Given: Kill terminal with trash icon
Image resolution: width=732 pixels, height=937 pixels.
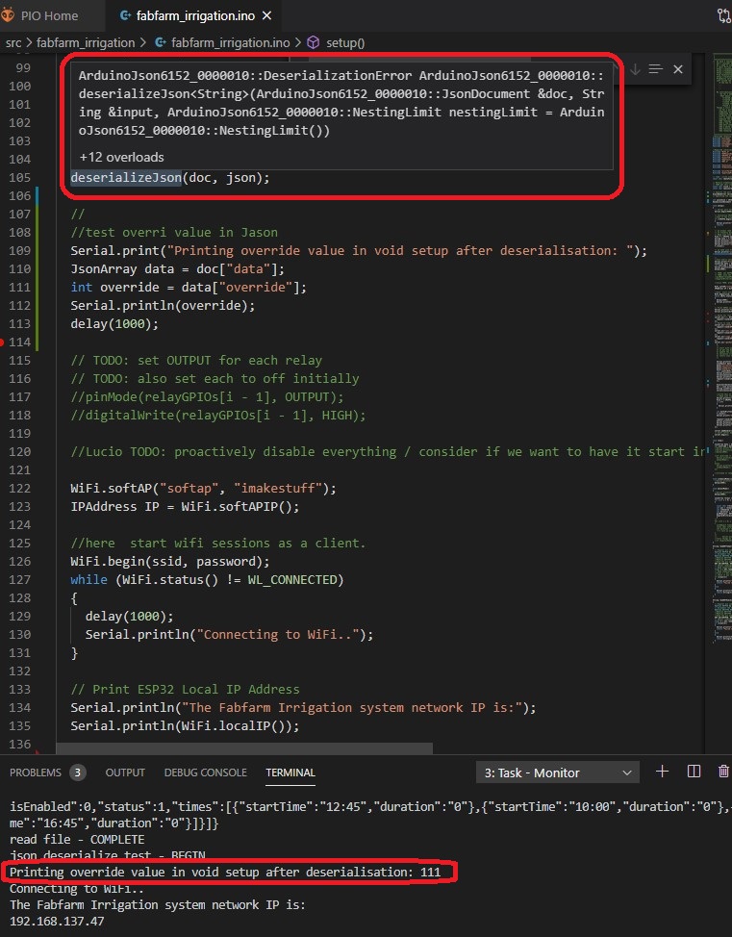Looking at the screenshot, I should (x=723, y=772).
